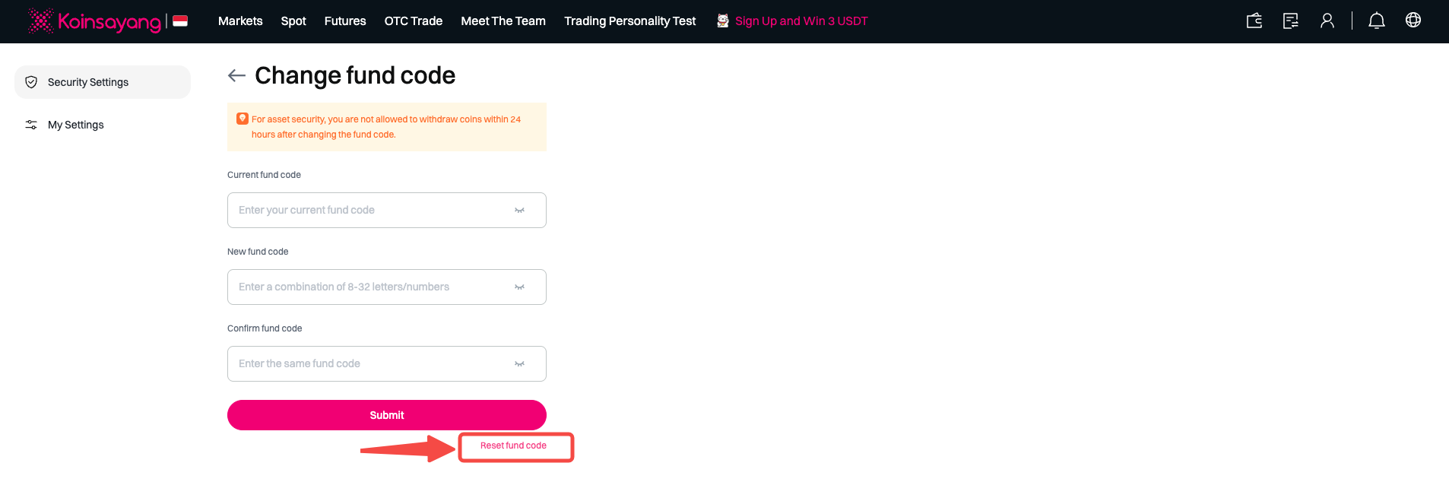Reveal the confirm fund code entry
1449x482 pixels.
(x=519, y=364)
